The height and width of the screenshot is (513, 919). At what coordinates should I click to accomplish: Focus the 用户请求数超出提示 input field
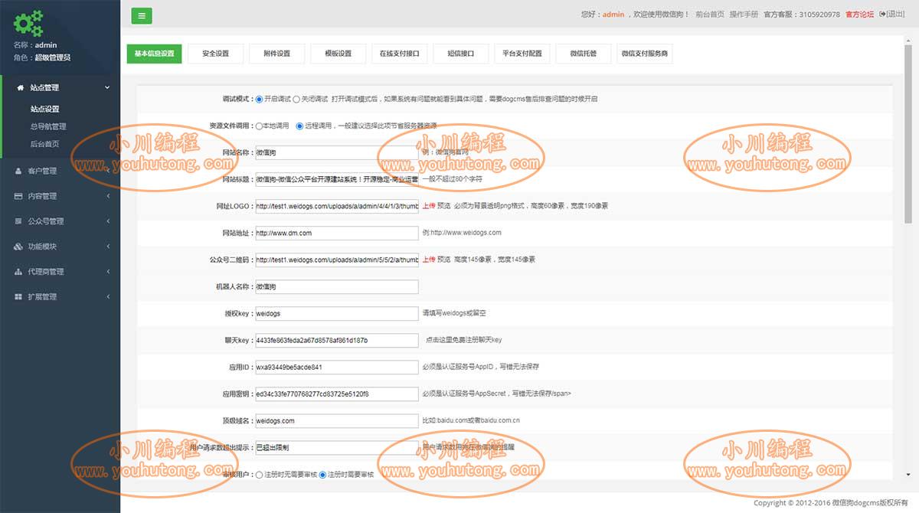[336, 448]
